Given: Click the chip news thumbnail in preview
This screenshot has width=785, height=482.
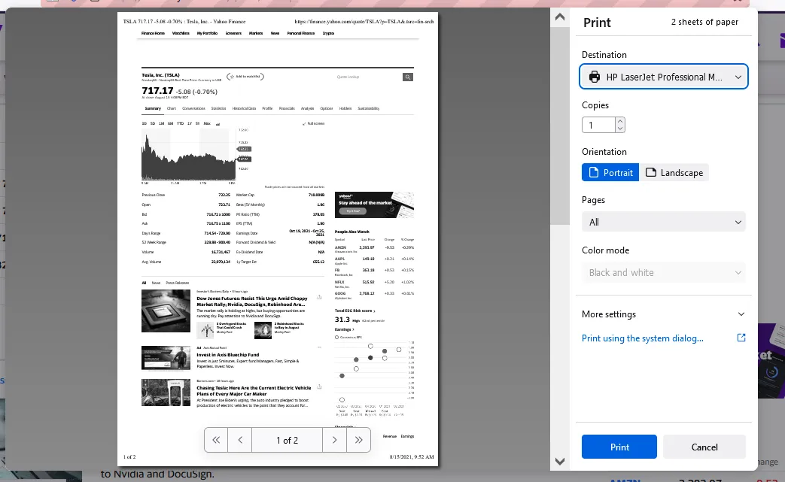Looking at the screenshot, I should tap(166, 311).
